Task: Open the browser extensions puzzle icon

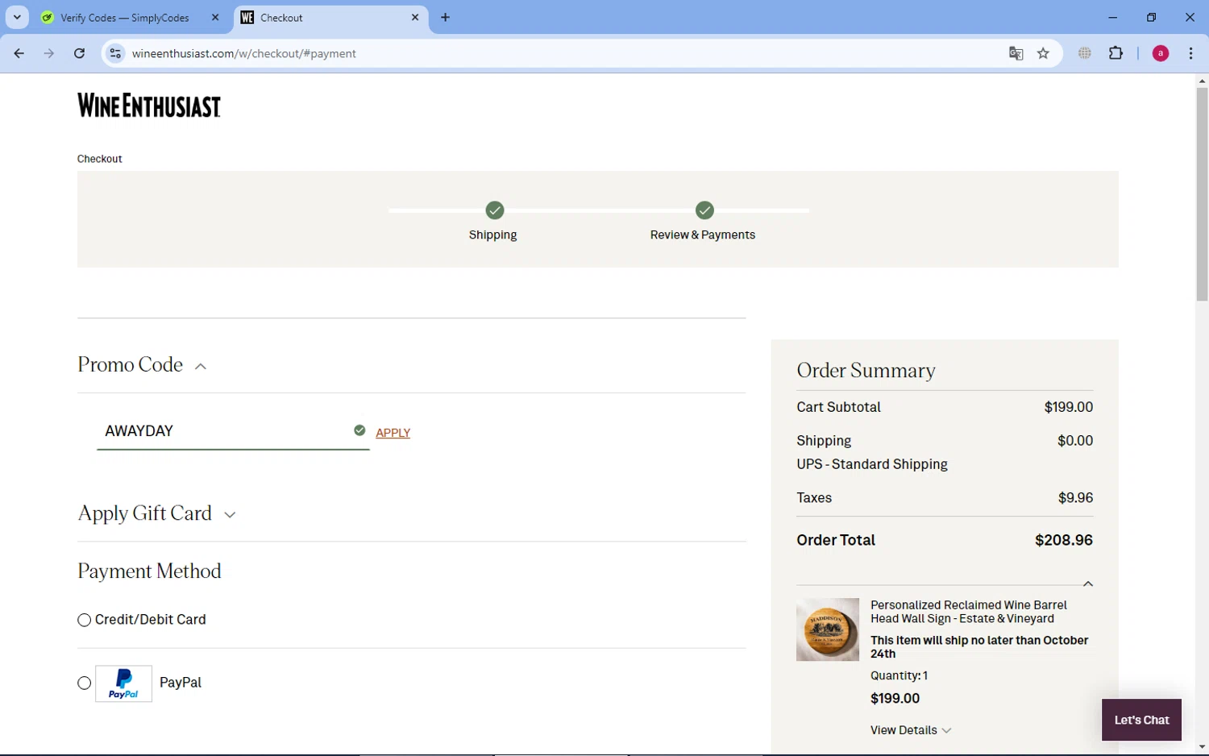Action: [x=1116, y=53]
